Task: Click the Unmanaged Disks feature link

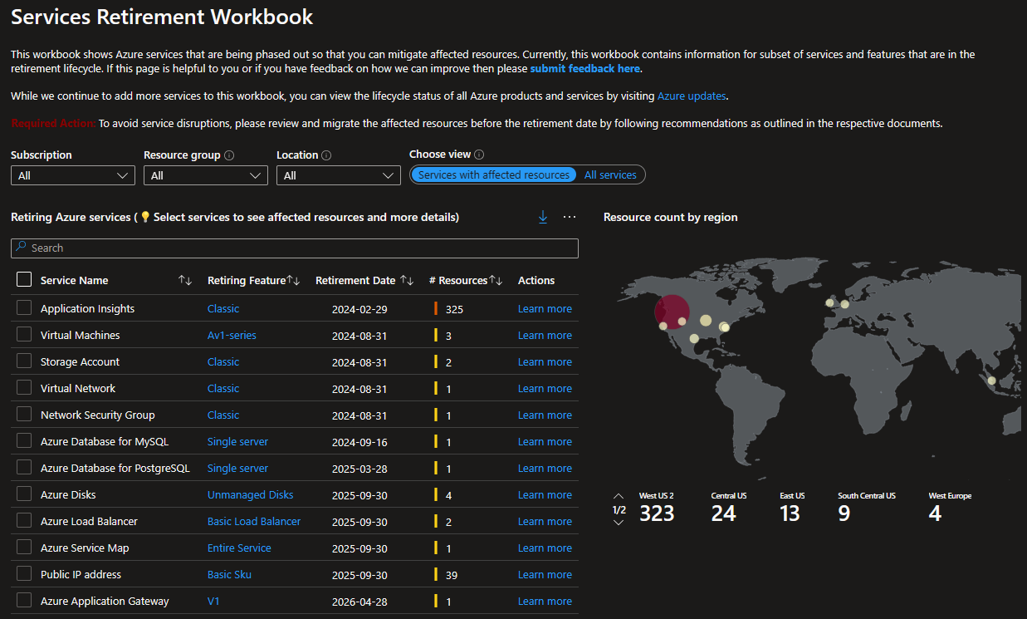Action: tap(251, 495)
